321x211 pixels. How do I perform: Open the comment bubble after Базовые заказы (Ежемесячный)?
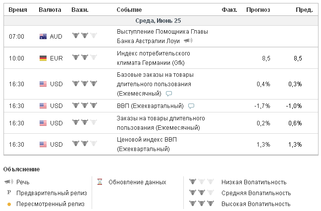point(169,94)
